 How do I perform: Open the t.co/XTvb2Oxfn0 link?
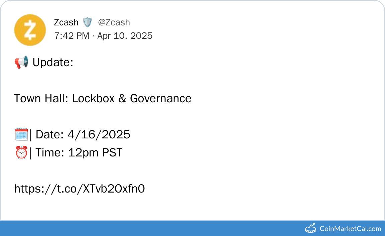point(80,189)
